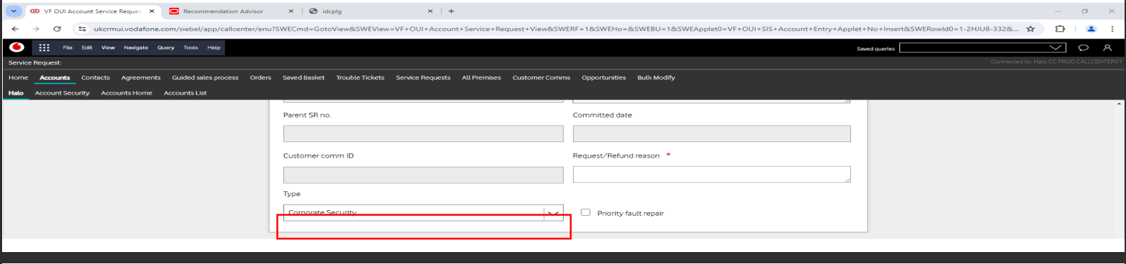View site information icon in address bar
The height and width of the screenshot is (264, 1126).
[82, 29]
